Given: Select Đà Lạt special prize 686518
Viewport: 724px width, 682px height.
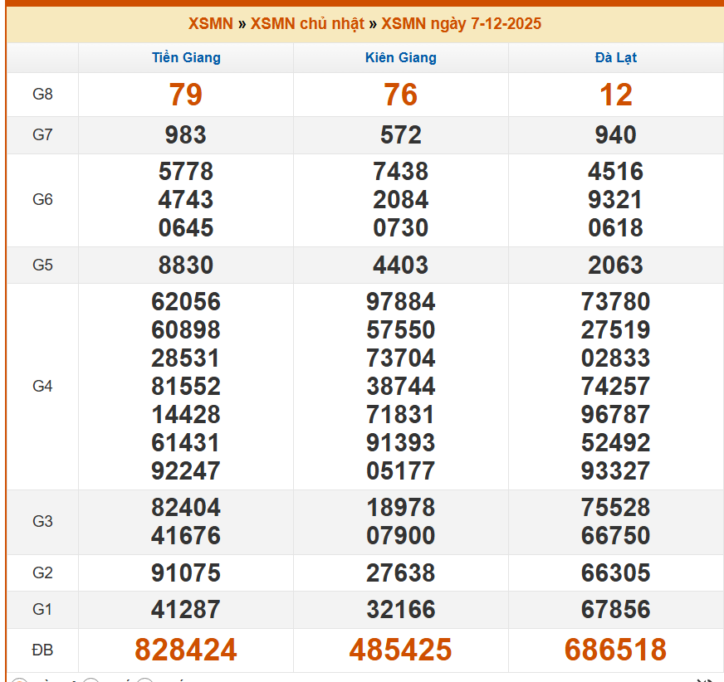Looking at the screenshot, I should [615, 650].
